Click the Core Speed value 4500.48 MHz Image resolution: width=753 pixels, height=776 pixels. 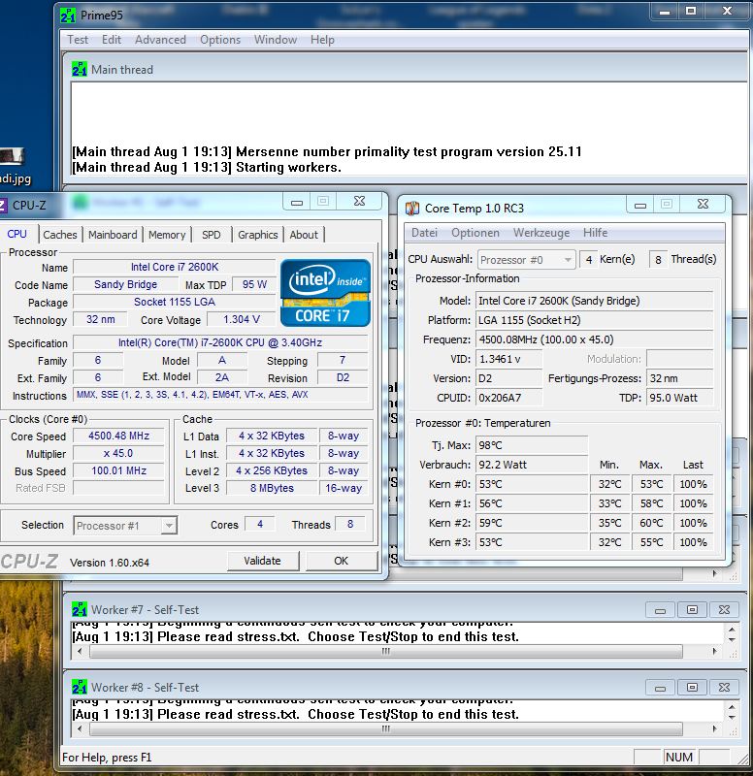point(118,436)
